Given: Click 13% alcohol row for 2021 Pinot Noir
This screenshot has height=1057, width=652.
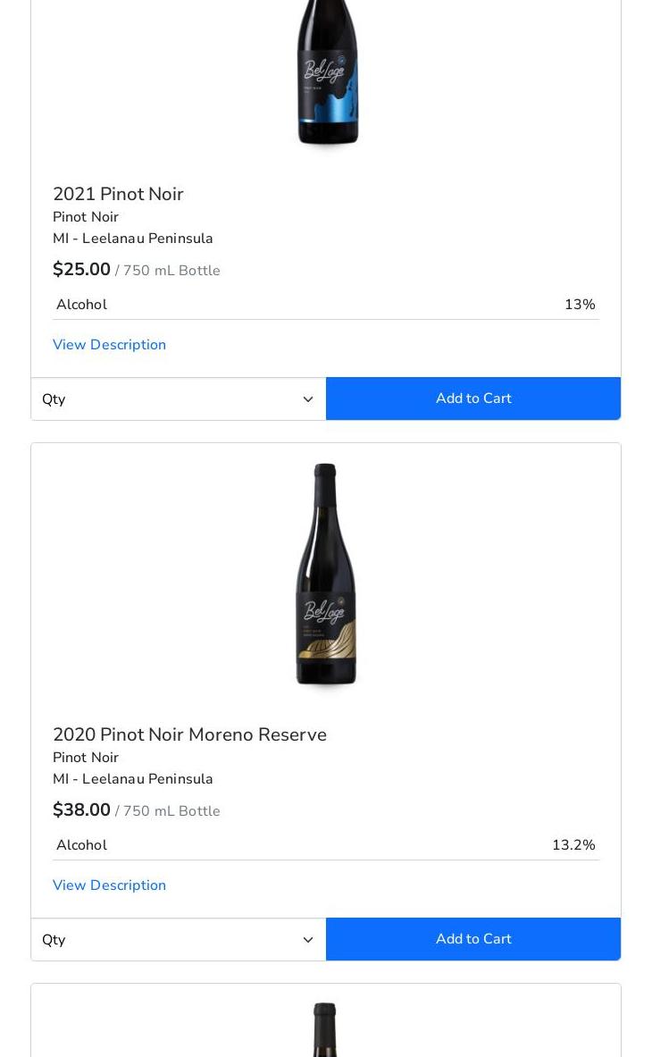Looking at the screenshot, I should point(325,305).
